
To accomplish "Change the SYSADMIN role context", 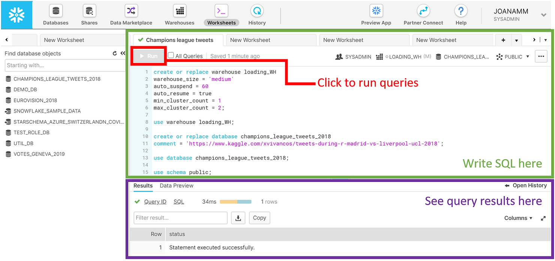I will 353,57.
